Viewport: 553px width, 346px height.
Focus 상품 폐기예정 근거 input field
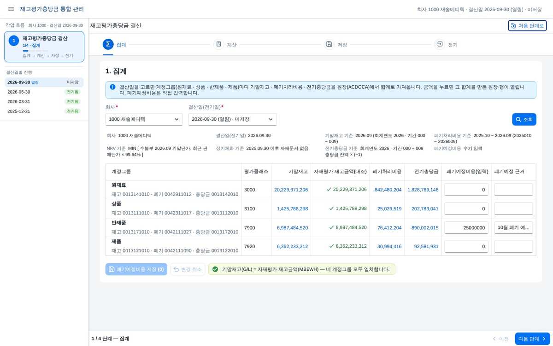(x=513, y=209)
